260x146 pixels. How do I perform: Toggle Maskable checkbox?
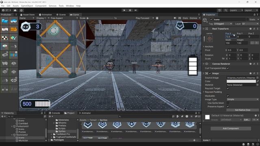[x=228, y=96]
